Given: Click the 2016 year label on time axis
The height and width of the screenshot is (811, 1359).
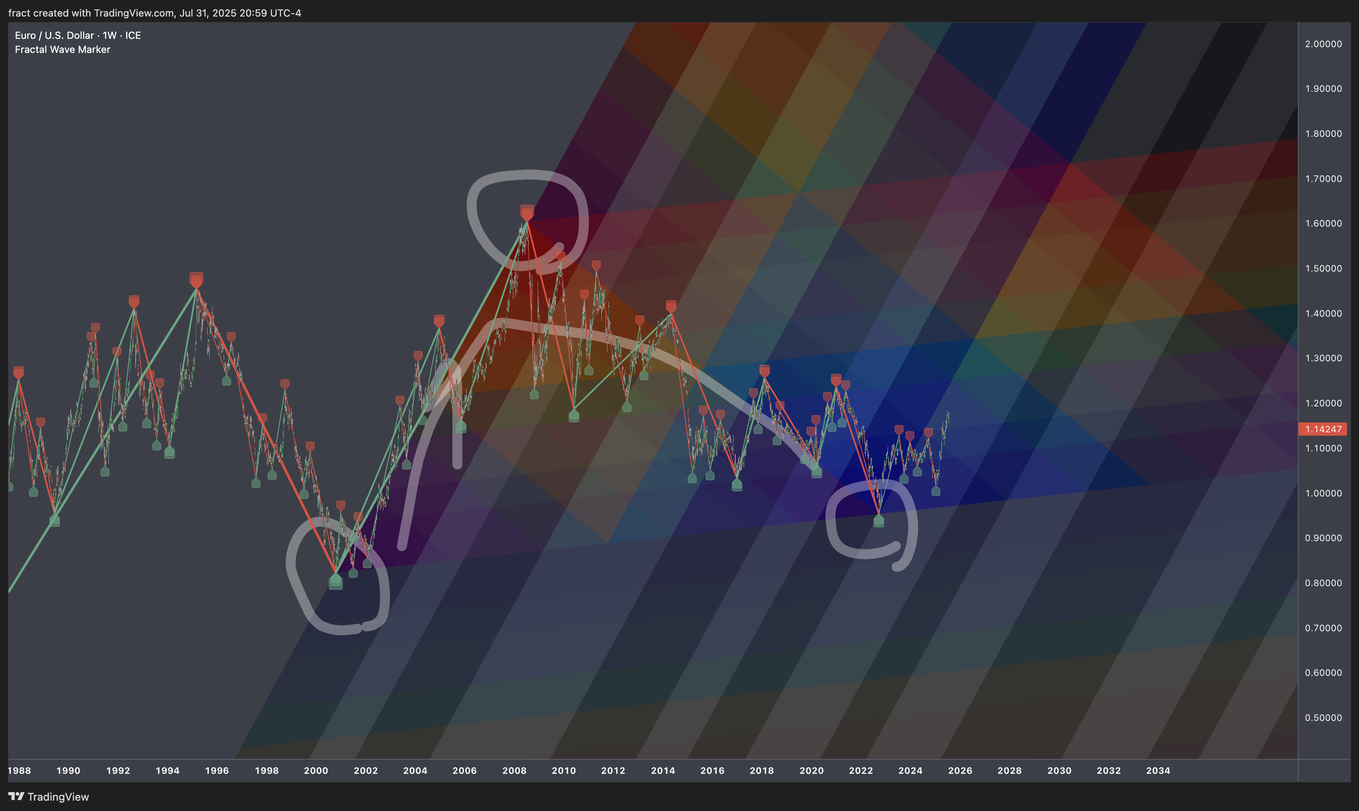Looking at the screenshot, I should point(712,770).
